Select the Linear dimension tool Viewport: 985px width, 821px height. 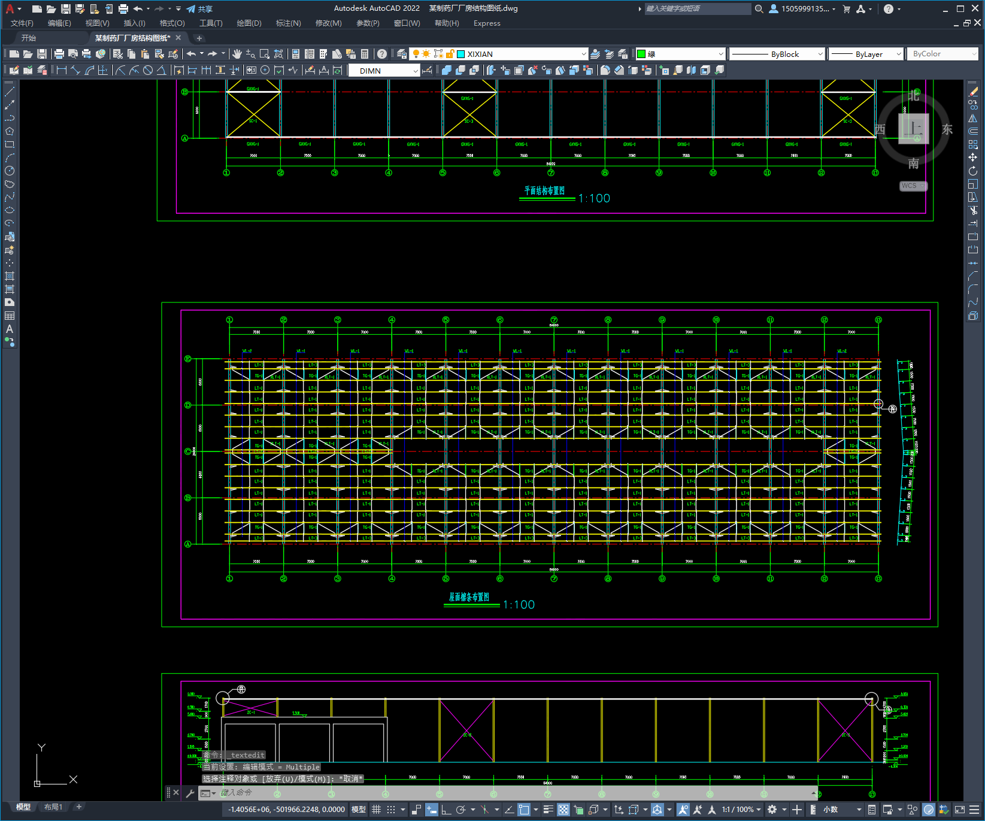point(61,71)
